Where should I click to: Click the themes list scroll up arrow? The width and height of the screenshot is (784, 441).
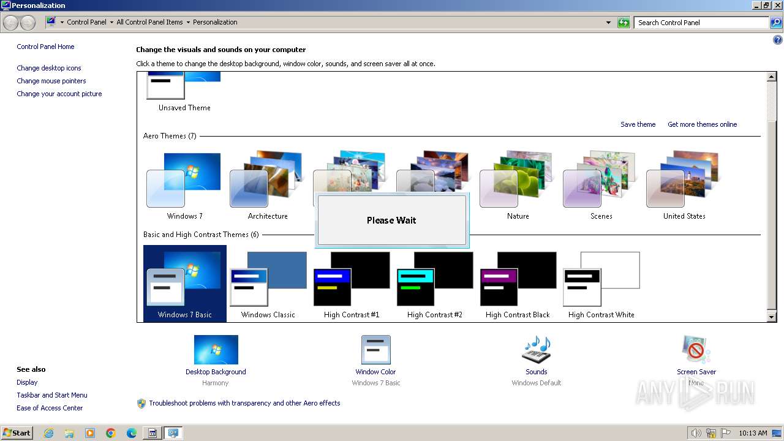(x=772, y=77)
